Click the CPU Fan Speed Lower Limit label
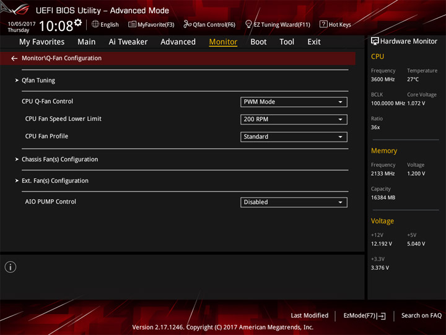Image resolution: width=446 pixels, height=335 pixels. point(63,118)
